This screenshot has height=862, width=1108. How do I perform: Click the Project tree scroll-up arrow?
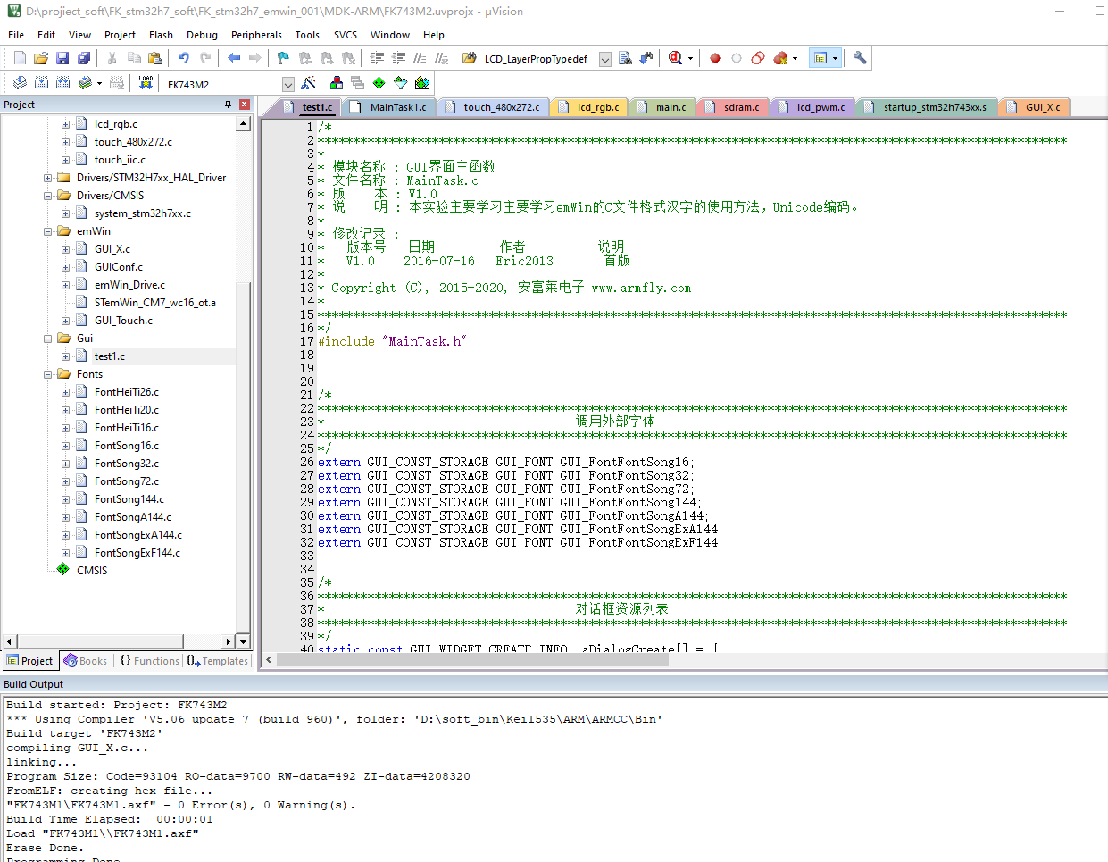pyautogui.click(x=243, y=123)
